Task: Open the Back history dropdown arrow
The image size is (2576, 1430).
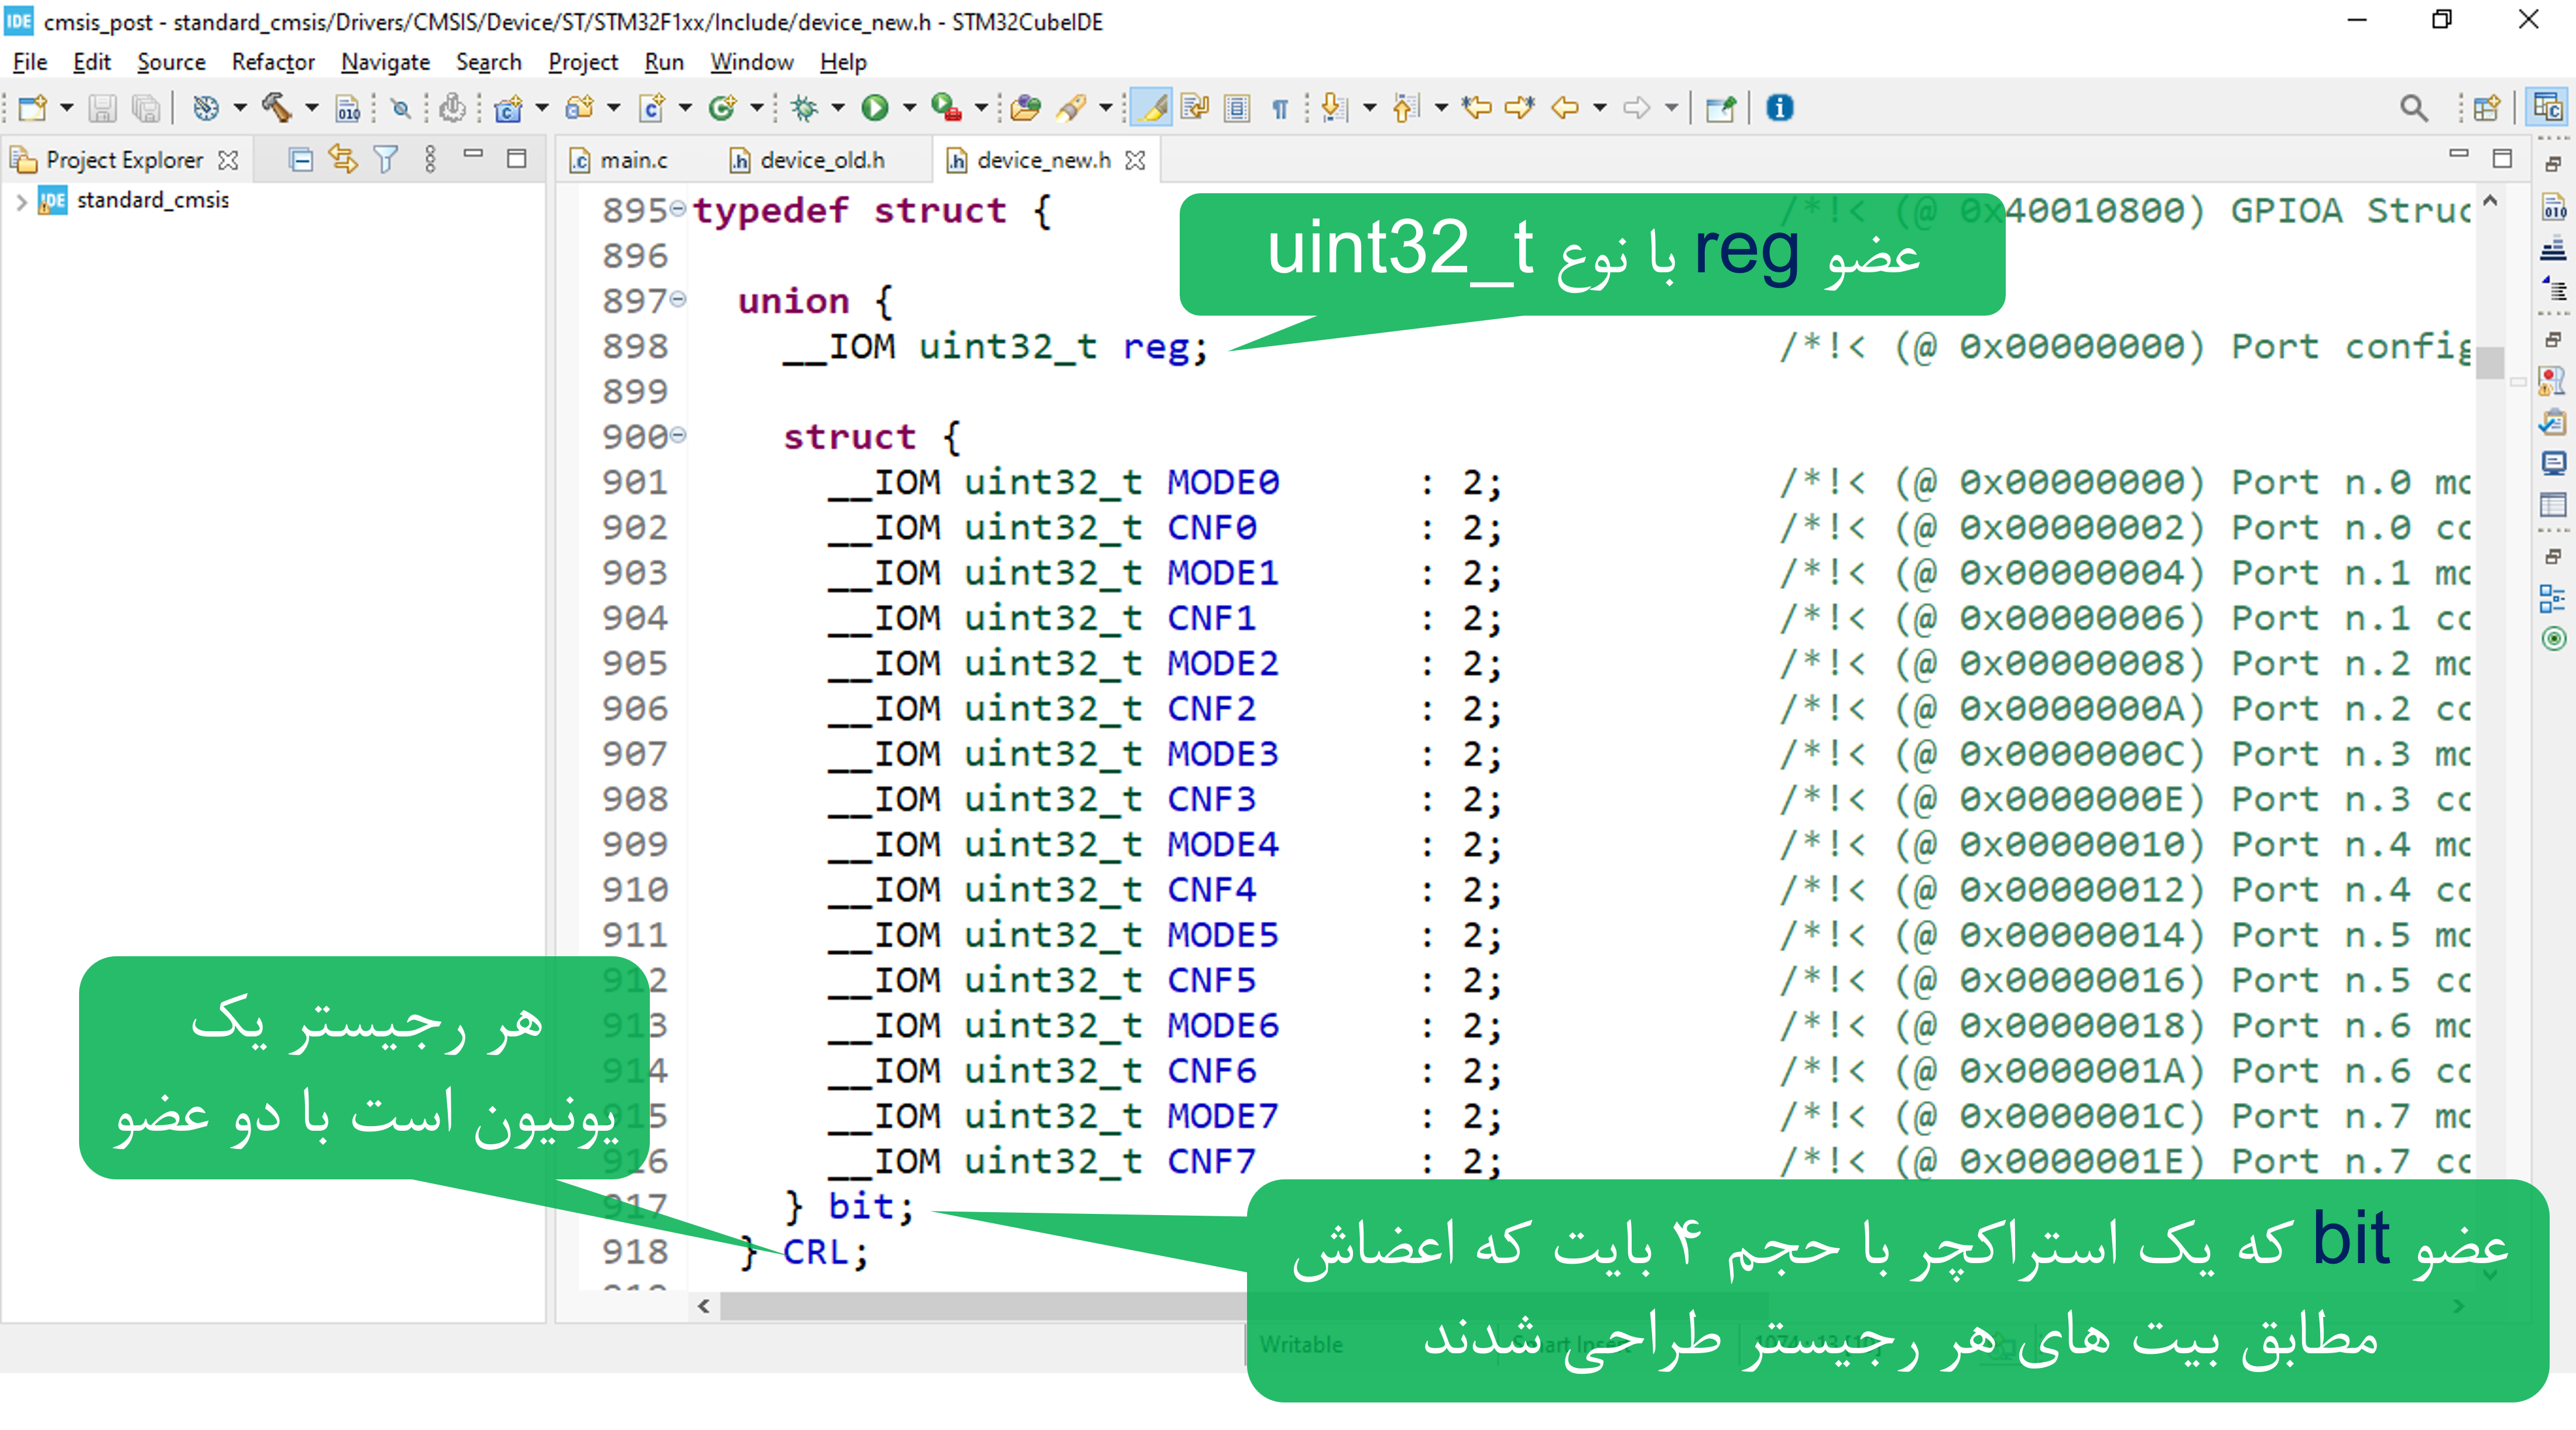Action: pos(1600,108)
